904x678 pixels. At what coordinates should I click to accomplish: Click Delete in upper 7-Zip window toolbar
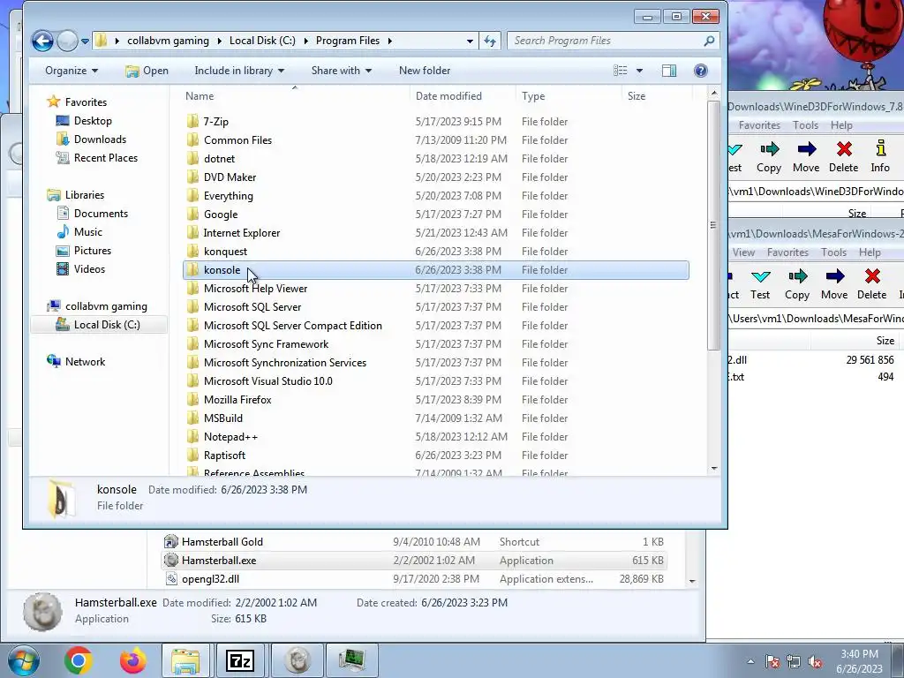point(843,157)
